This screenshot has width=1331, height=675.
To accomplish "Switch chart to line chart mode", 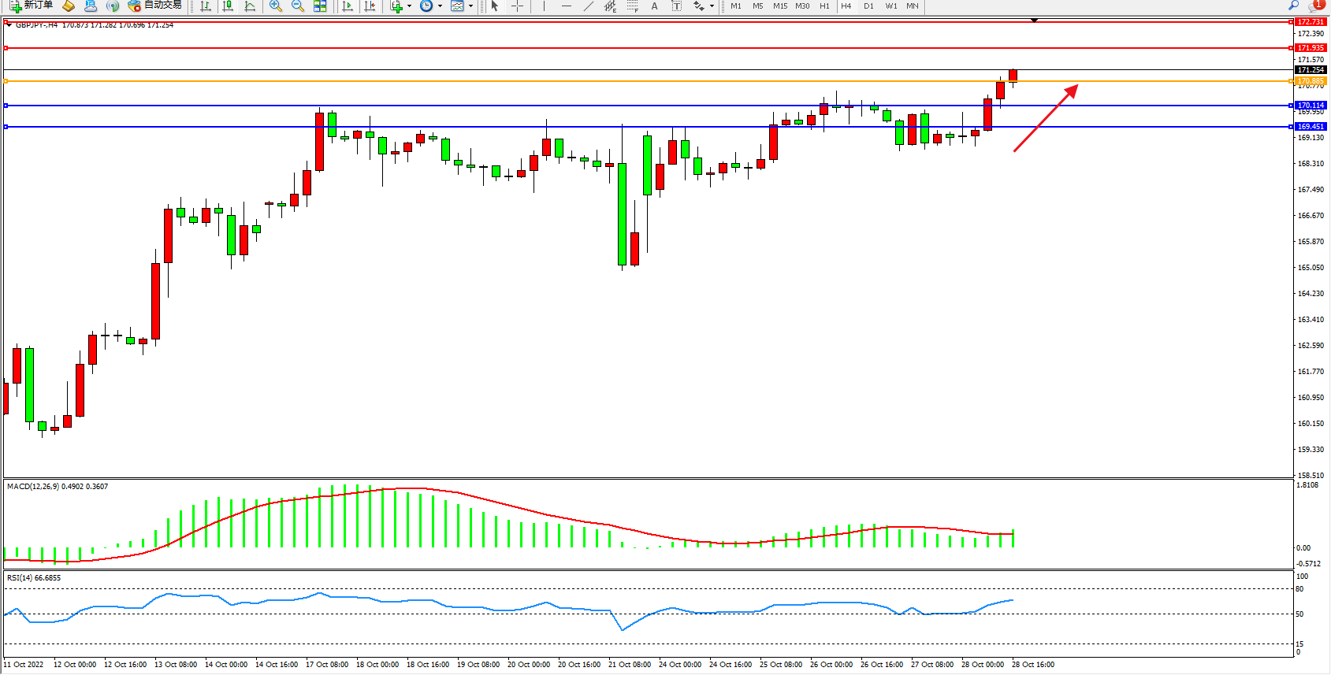I will click(x=250, y=6).
